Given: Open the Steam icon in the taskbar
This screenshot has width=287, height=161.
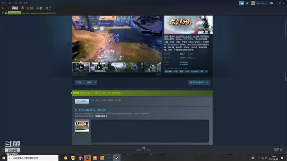Looking at the screenshot, I should [117, 158].
